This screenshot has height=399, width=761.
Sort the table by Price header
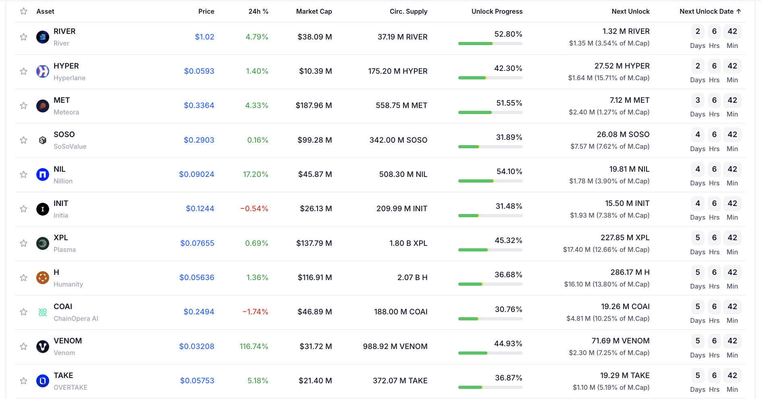click(206, 11)
